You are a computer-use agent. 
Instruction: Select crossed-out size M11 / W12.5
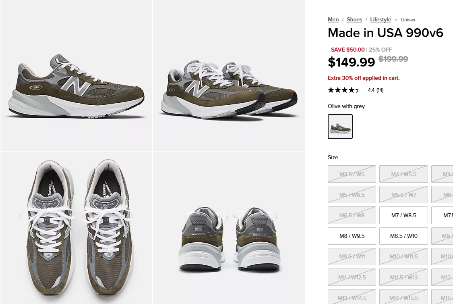(x=352, y=277)
